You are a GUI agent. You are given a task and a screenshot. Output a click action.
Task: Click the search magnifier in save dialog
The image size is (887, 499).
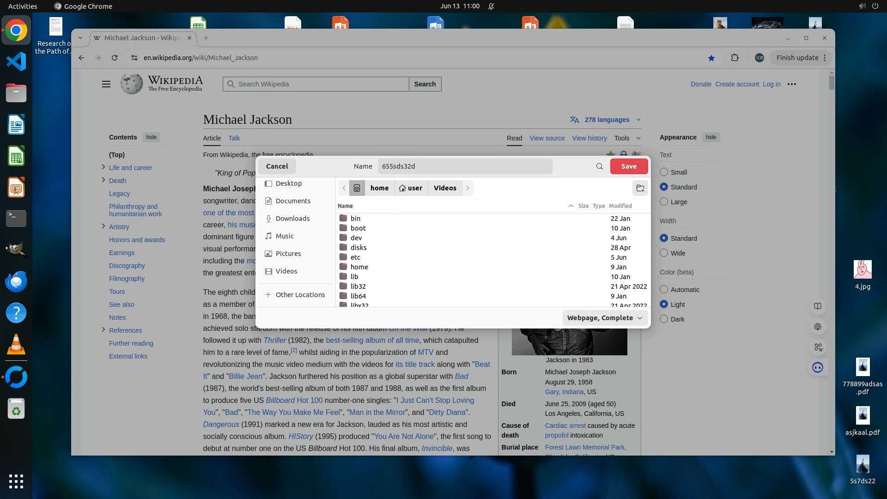(599, 166)
